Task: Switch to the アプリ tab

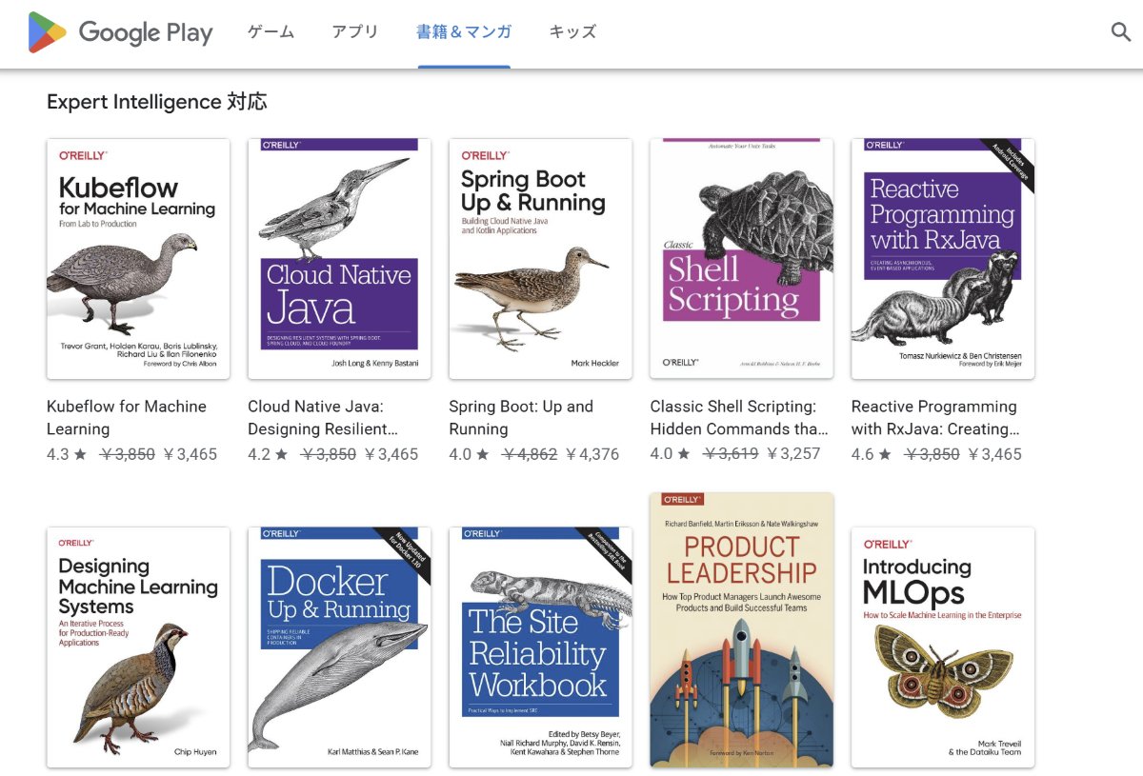Action: click(x=355, y=31)
